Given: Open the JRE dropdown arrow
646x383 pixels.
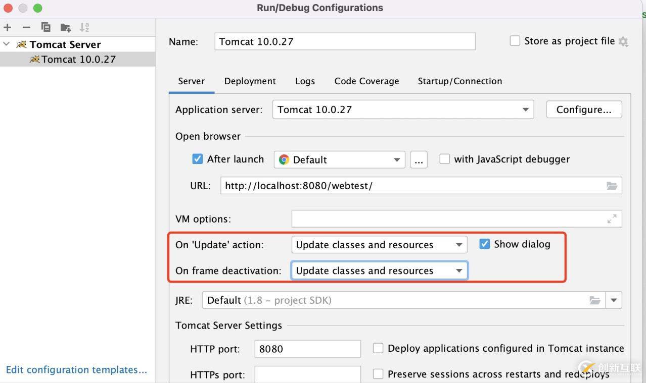Looking at the screenshot, I should coord(614,300).
